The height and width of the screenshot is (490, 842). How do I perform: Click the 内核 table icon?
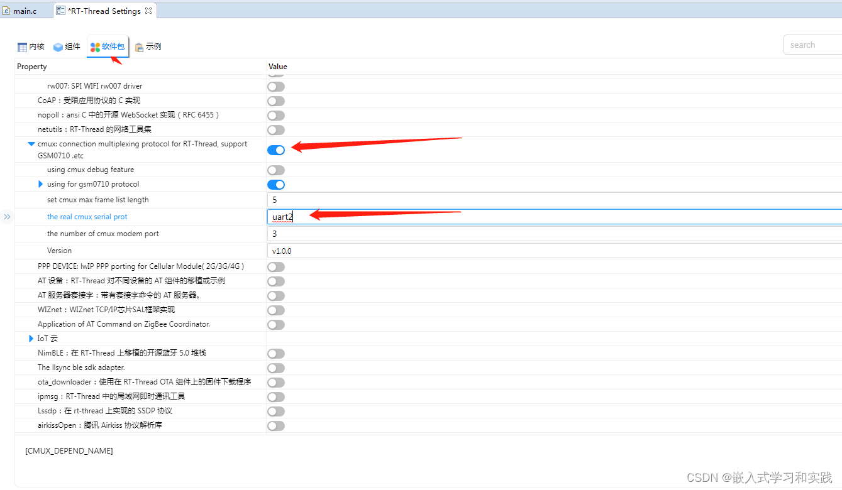click(22, 47)
